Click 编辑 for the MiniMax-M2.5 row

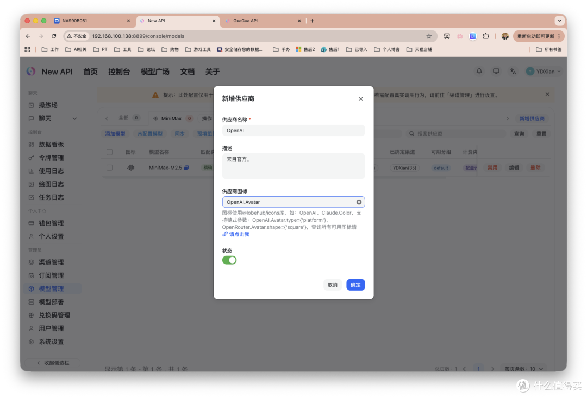tap(514, 168)
